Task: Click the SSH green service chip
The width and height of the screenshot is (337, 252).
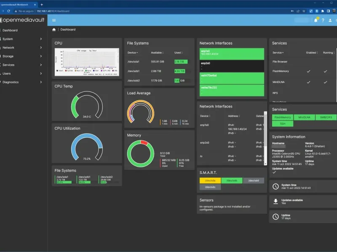Action: 282,124
